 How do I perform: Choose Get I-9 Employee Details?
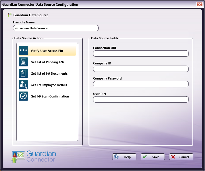coord(49,85)
